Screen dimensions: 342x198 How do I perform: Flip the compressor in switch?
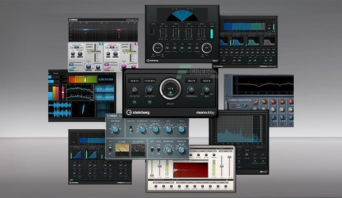click(x=131, y=128)
